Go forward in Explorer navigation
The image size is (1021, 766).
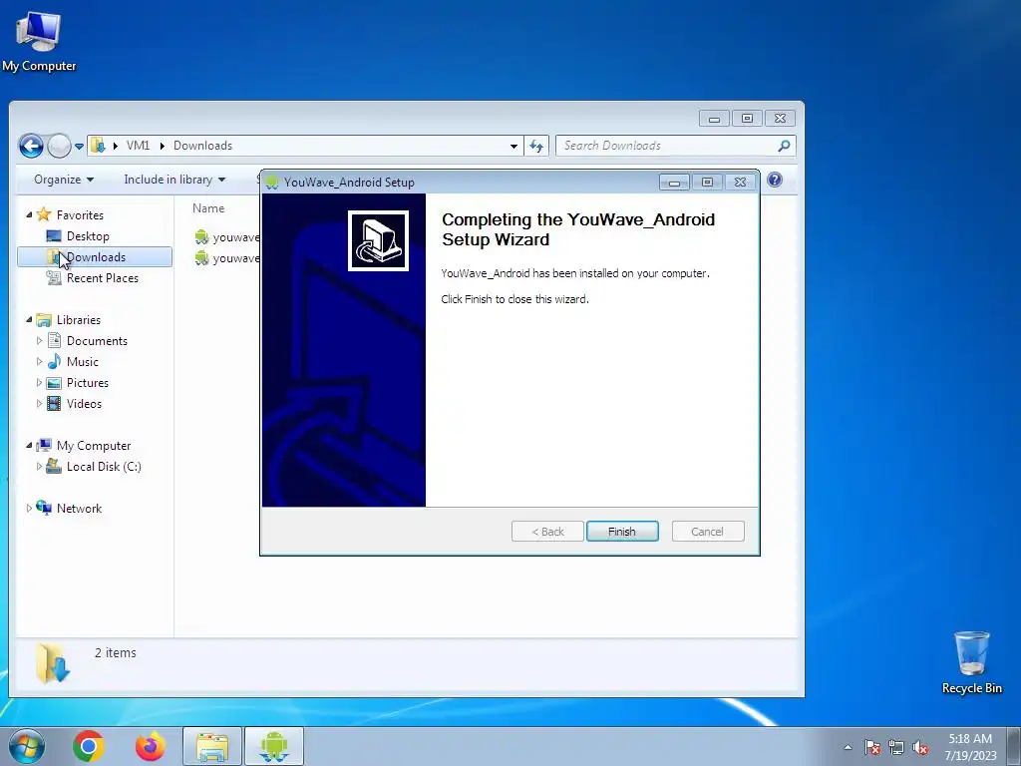59,146
